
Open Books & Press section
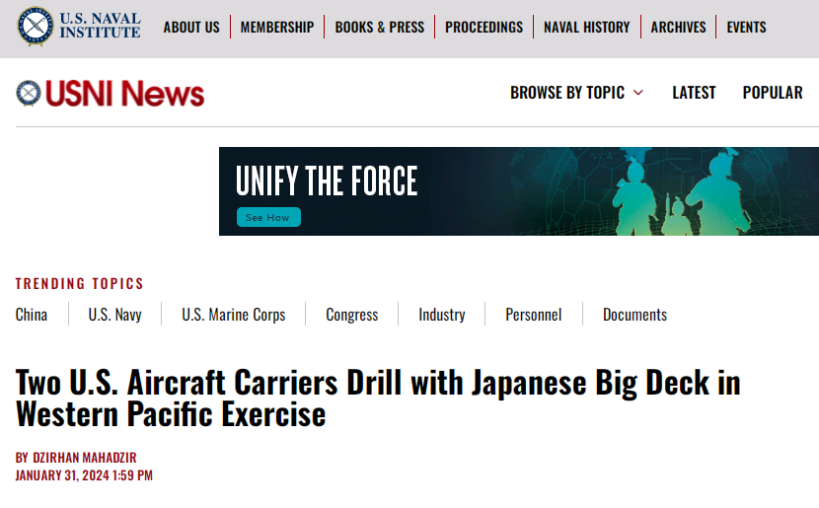pos(380,27)
